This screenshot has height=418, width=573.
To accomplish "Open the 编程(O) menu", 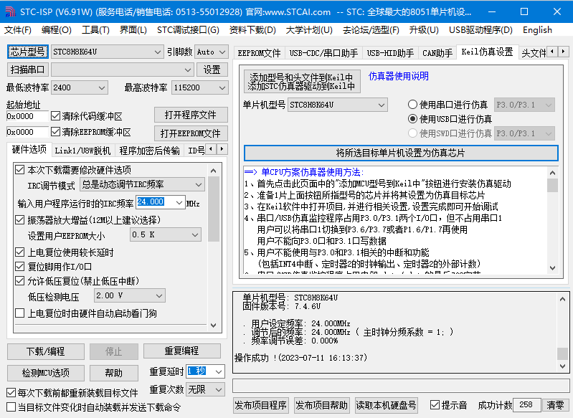I will point(56,30).
